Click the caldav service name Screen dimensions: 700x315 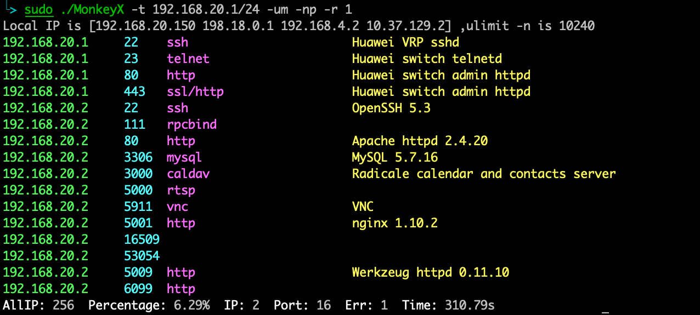(x=188, y=174)
